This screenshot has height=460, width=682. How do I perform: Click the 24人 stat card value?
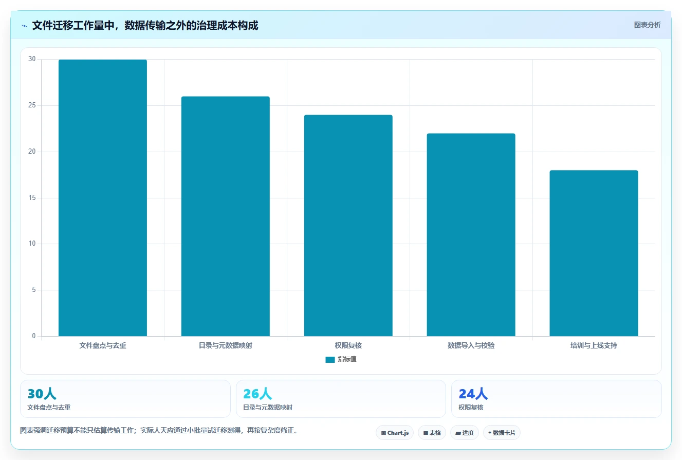click(x=473, y=394)
